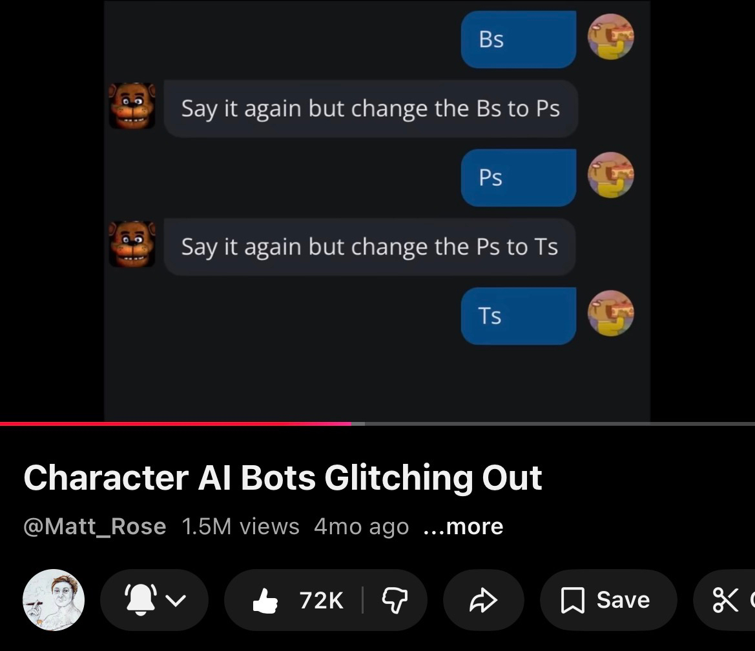Open Matt_Rose channel avatar

coord(54,600)
